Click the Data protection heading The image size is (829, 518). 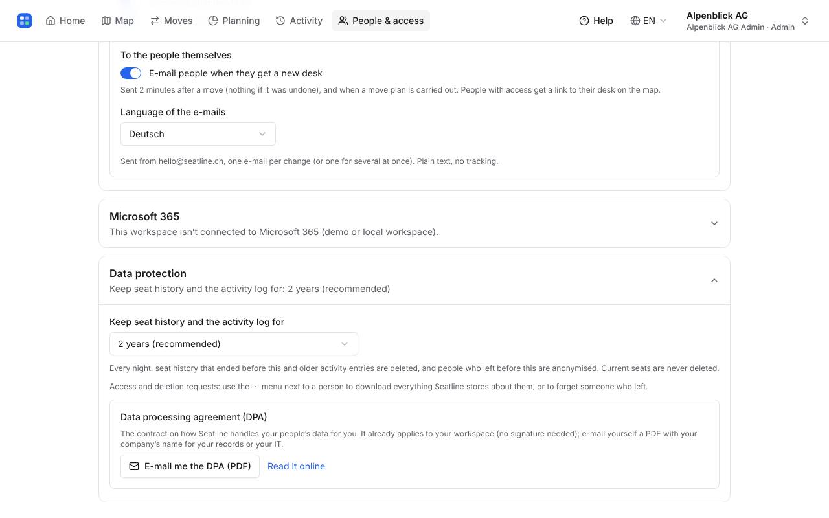coord(148,273)
